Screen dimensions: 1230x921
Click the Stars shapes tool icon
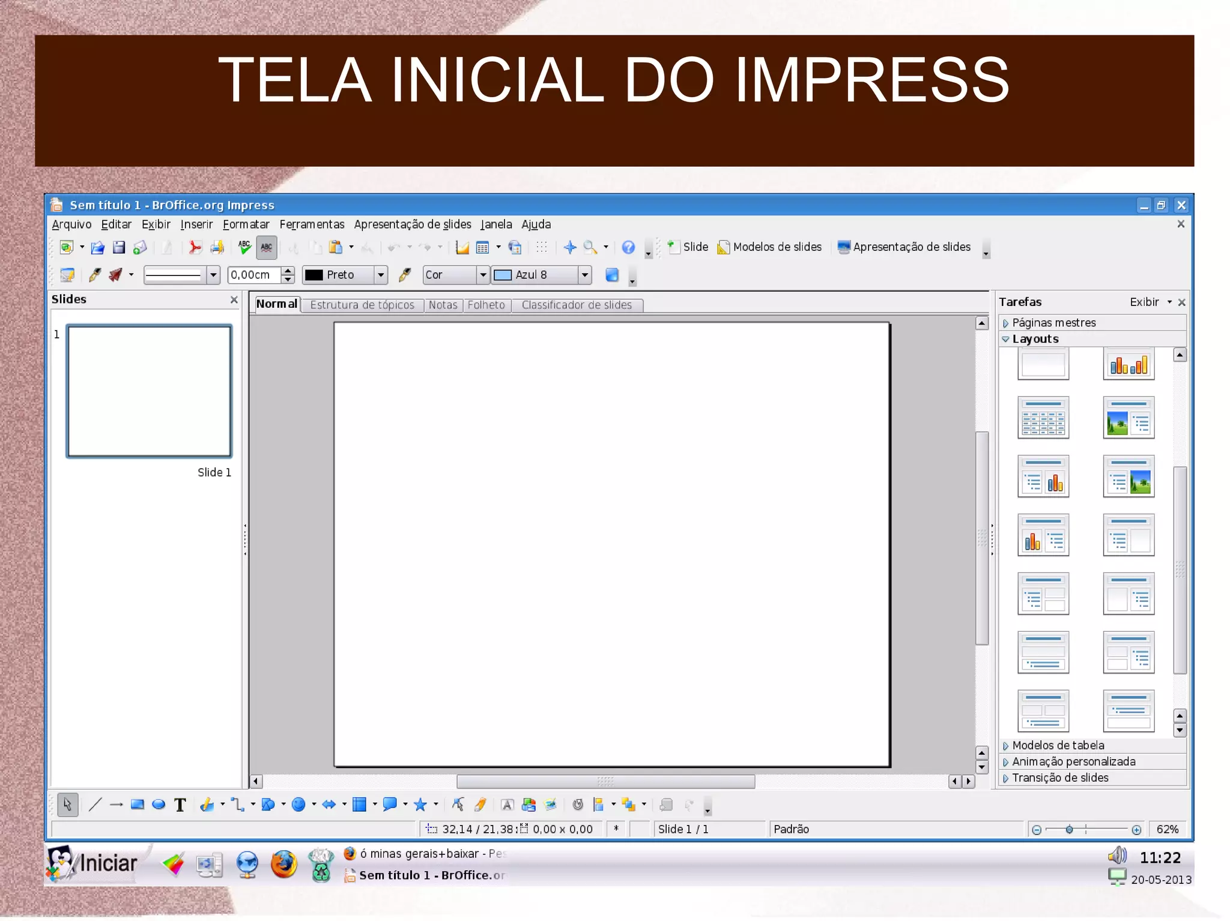point(420,805)
